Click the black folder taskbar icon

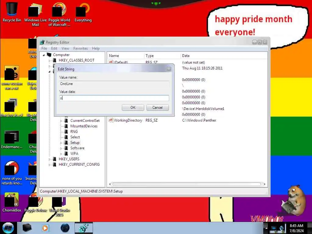tap(27, 228)
